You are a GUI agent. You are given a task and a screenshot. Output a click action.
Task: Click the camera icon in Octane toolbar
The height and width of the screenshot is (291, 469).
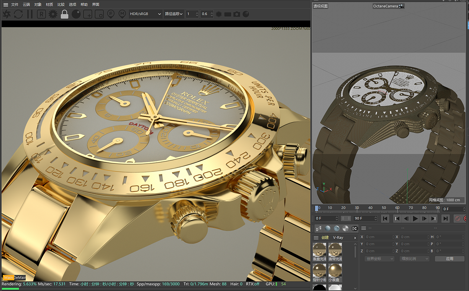[237, 14]
